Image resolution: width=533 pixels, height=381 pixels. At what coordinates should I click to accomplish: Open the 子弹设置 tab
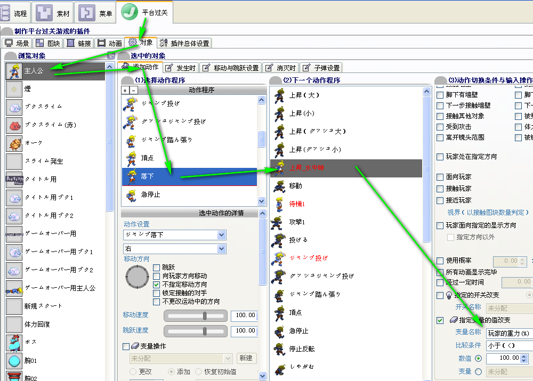(321, 68)
